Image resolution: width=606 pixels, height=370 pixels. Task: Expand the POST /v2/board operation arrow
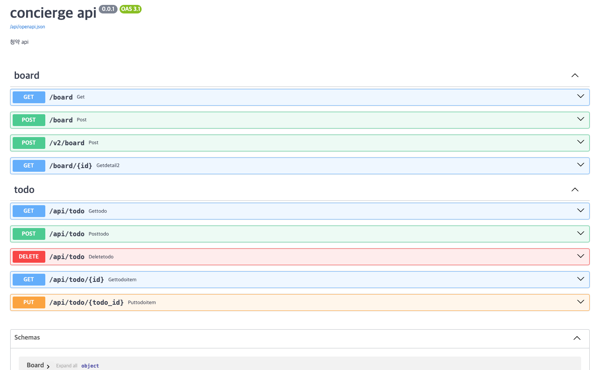click(581, 142)
